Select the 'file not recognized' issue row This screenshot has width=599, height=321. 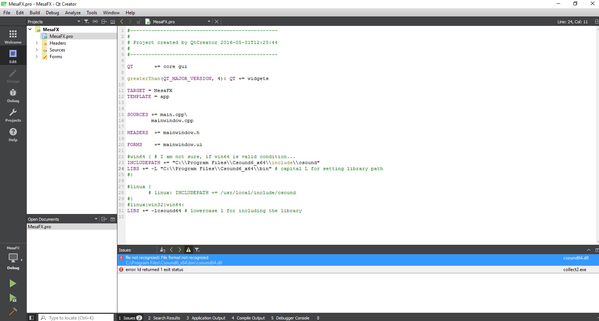click(x=358, y=260)
